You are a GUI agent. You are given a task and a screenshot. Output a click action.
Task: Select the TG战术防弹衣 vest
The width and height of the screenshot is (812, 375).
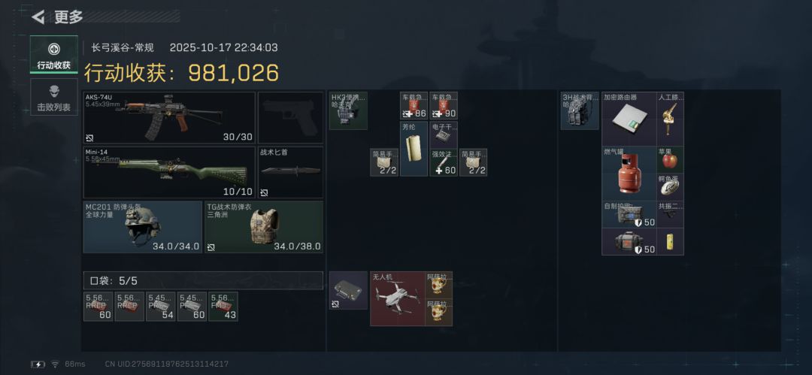tap(264, 227)
